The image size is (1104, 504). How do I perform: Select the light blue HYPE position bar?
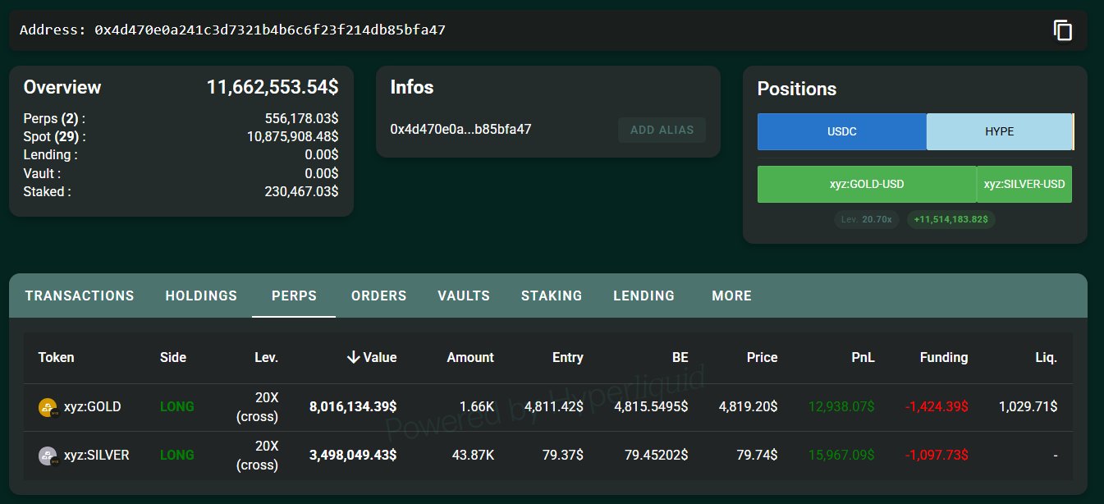[x=1000, y=132]
